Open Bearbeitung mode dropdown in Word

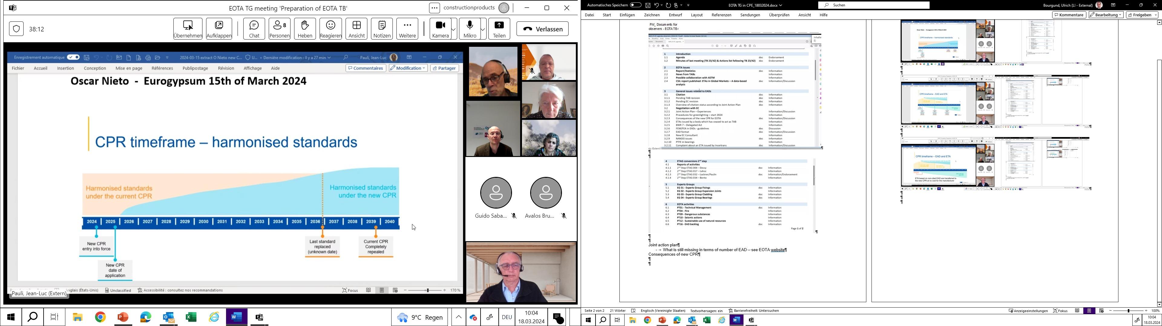point(1106,15)
